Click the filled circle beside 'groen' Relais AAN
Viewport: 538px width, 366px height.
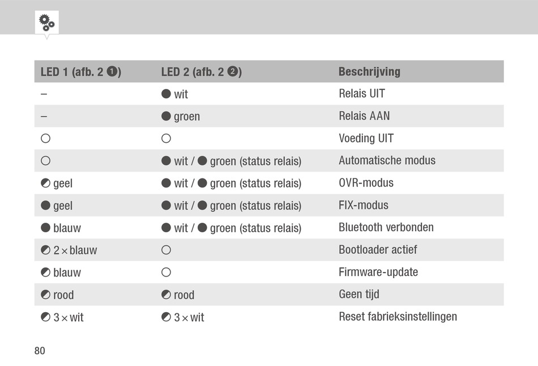[x=166, y=116]
